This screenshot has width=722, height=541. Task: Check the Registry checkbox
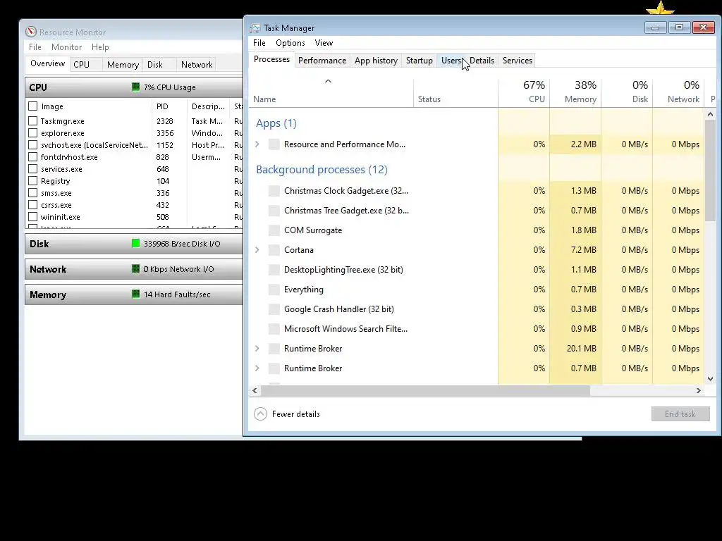(32, 181)
